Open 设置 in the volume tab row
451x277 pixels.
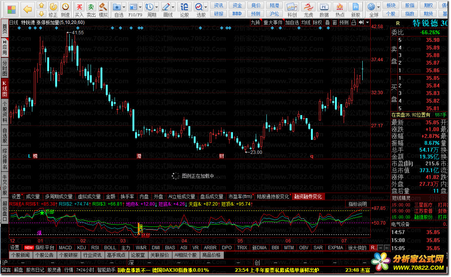[16, 196]
